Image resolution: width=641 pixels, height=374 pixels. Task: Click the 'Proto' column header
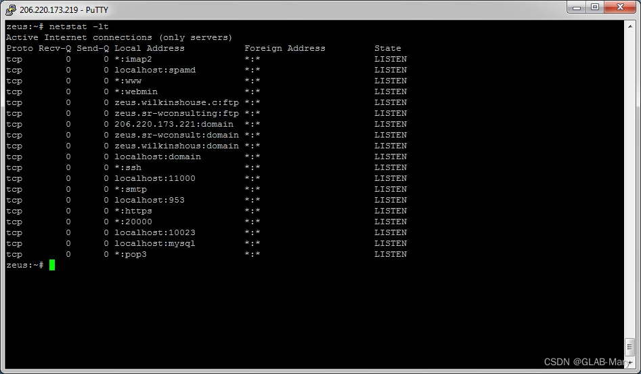coord(20,48)
